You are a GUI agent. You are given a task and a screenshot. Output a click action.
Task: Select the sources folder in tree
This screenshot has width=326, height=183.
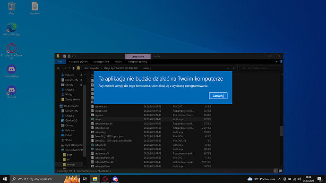tap(71, 164)
